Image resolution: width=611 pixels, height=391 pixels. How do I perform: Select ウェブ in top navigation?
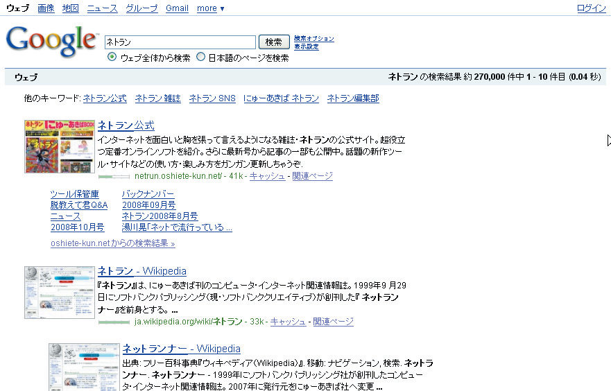pos(17,8)
